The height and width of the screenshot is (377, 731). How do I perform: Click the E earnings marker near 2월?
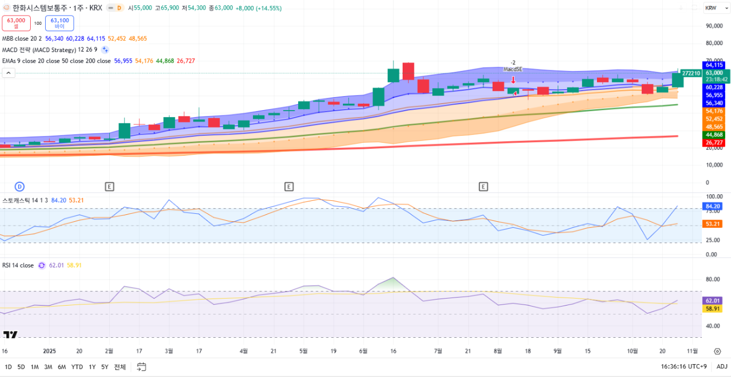109,186
